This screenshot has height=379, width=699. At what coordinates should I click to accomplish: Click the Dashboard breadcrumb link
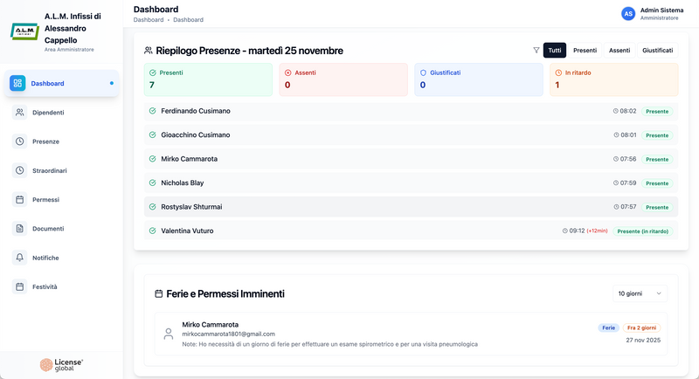point(149,19)
